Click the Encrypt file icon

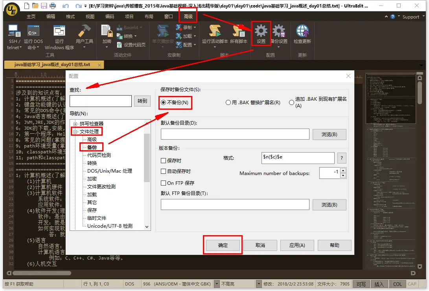(x=107, y=31)
